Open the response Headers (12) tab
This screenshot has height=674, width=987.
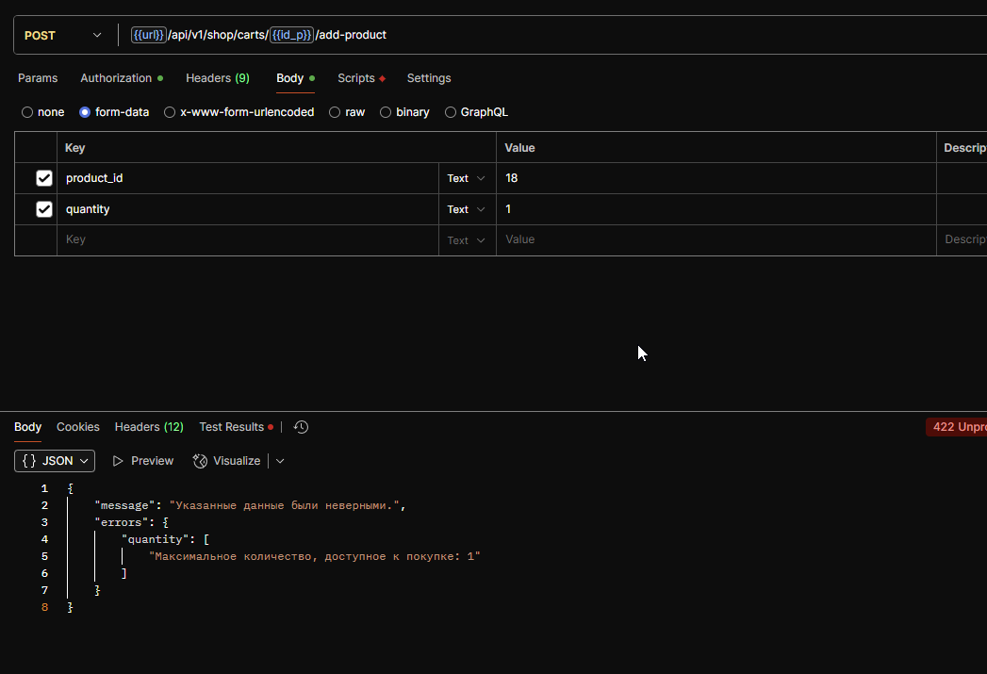point(149,427)
